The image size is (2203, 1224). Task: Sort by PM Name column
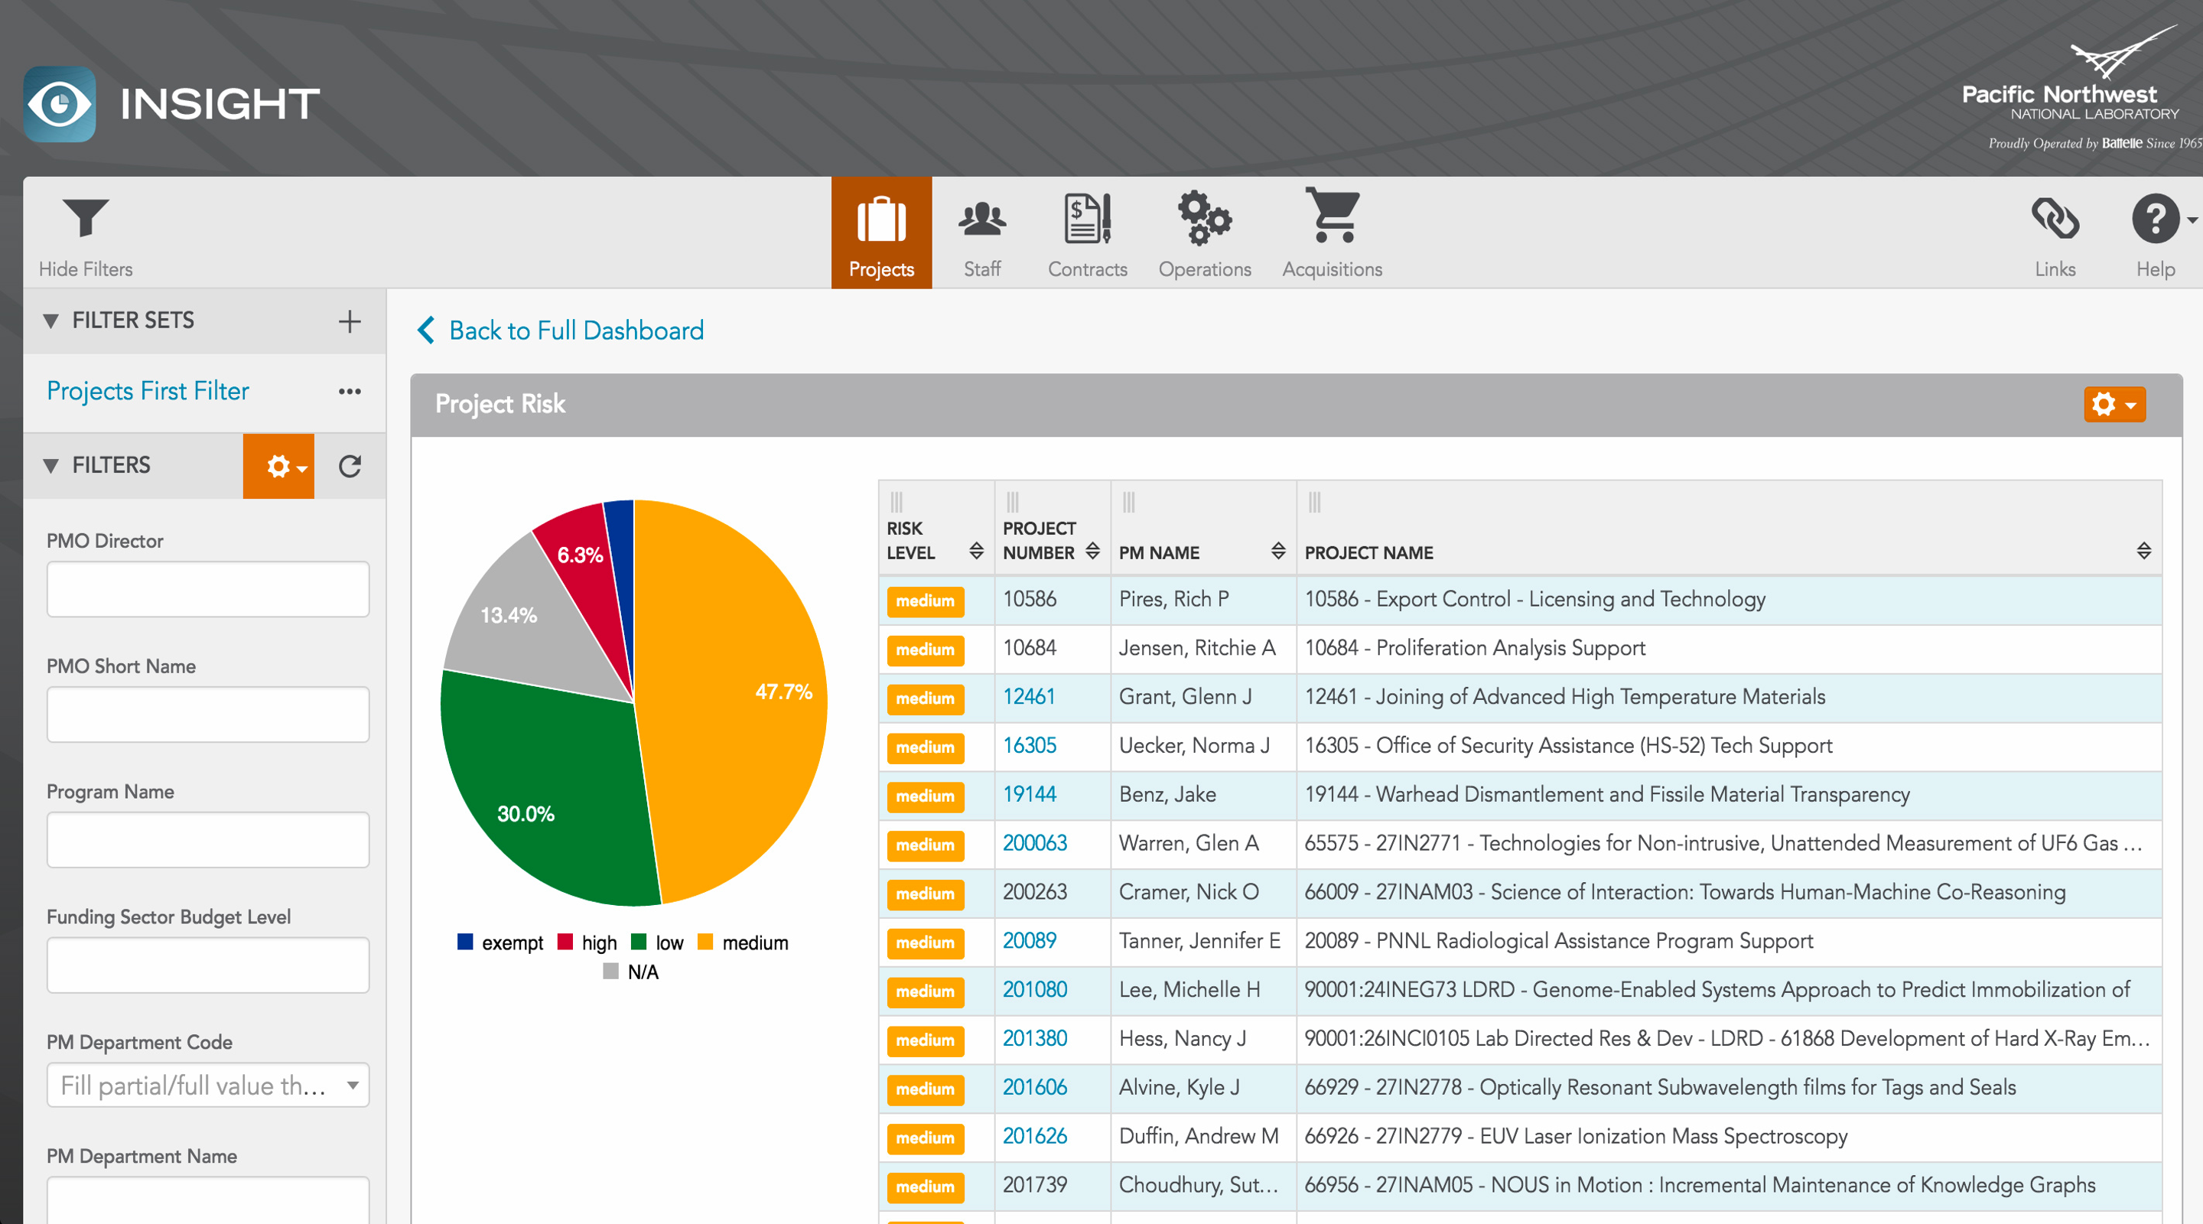pyautogui.click(x=1277, y=551)
